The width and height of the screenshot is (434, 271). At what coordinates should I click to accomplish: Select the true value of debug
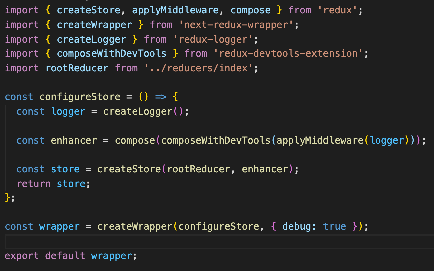(335, 227)
